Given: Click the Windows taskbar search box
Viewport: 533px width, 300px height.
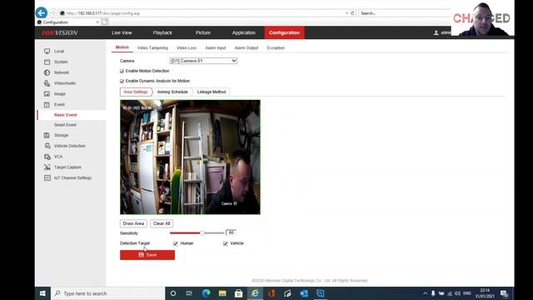Looking at the screenshot, I should click(x=108, y=293).
